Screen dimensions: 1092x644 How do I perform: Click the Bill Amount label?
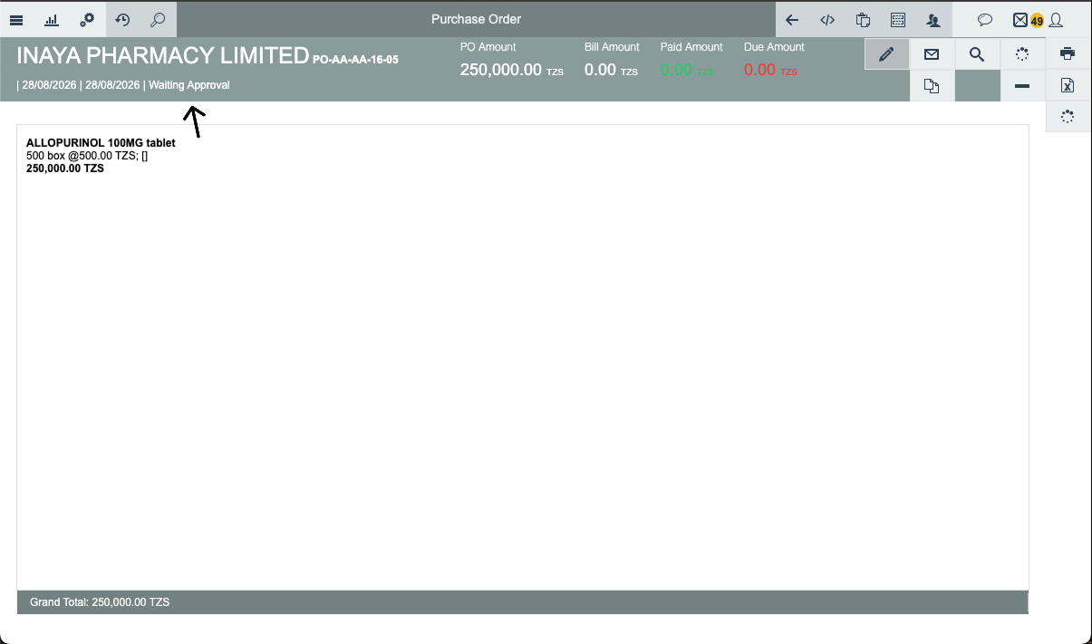(x=612, y=47)
